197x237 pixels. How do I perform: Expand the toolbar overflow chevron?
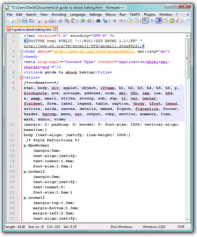pyautogui.click(x=188, y=20)
